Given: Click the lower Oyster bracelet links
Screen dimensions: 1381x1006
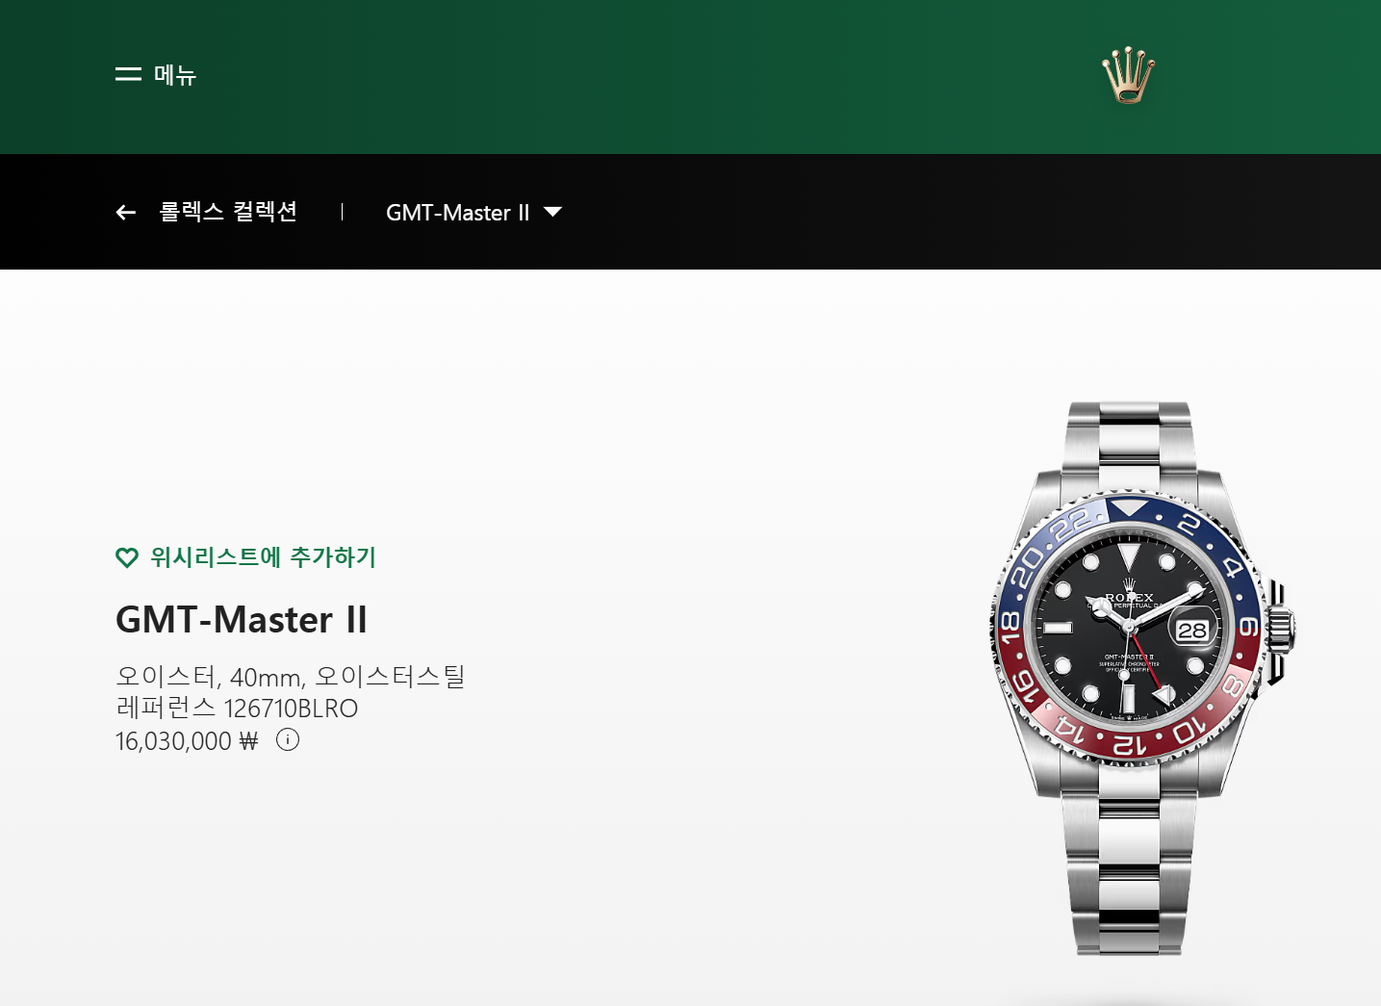Looking at the screenshot, I should click(1129, 866).
